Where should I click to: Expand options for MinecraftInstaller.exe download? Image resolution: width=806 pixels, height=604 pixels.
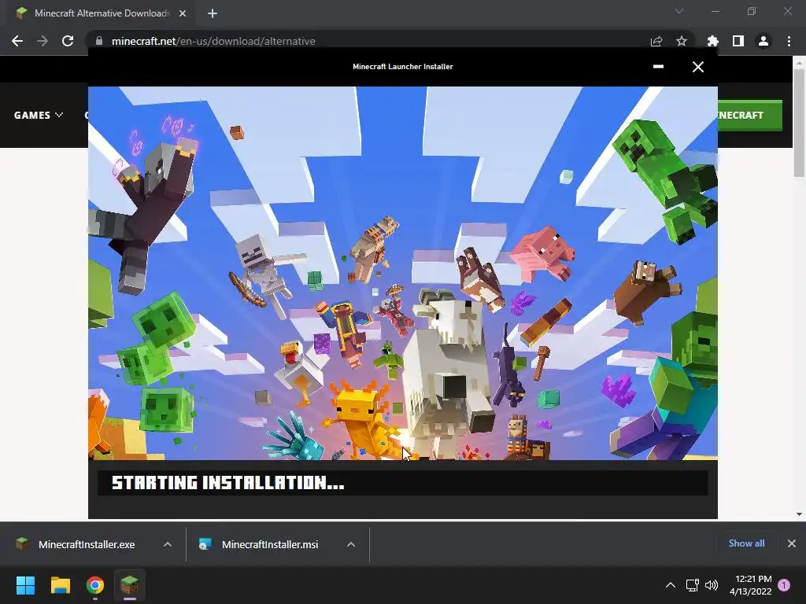point(168,544)
